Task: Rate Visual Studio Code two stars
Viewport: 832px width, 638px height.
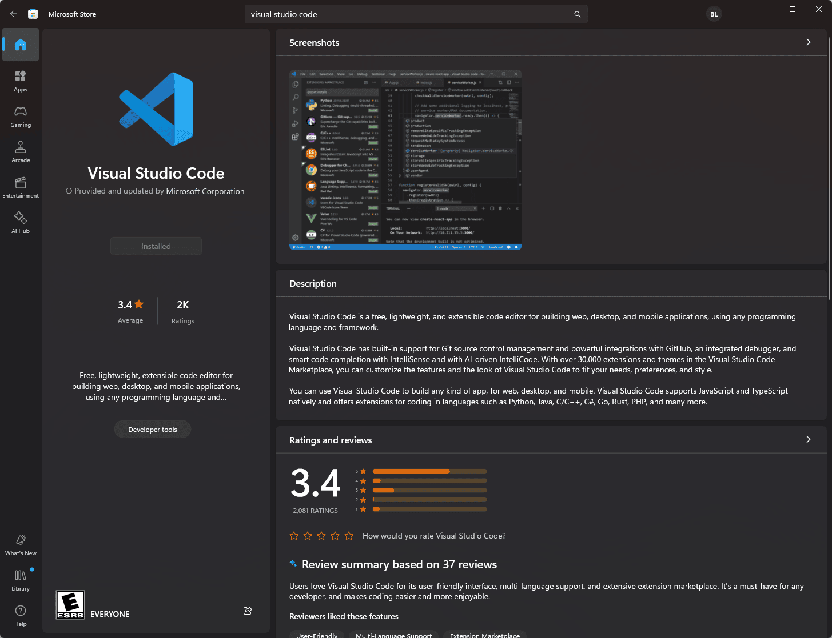Action: tap(308, 536)
